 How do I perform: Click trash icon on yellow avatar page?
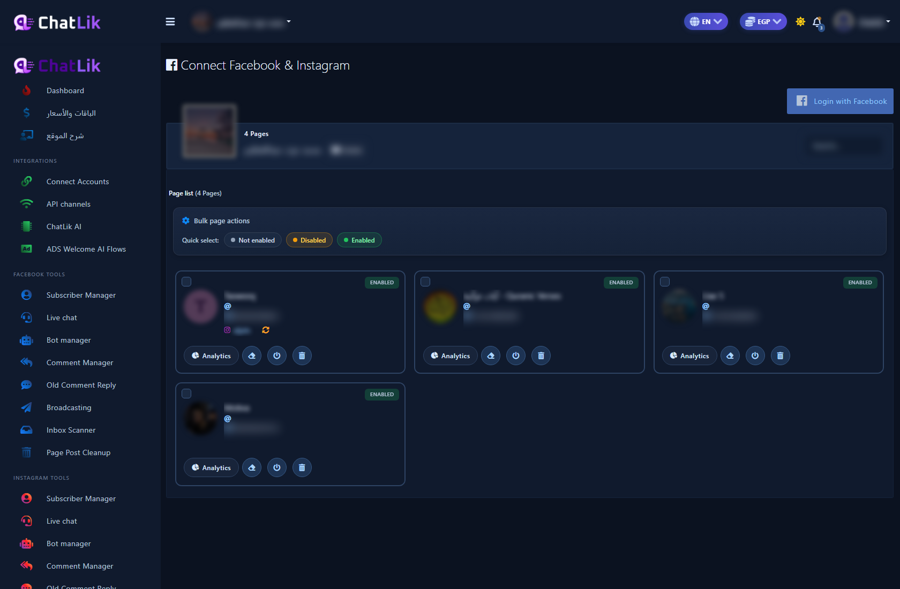(x=541, y=356)
